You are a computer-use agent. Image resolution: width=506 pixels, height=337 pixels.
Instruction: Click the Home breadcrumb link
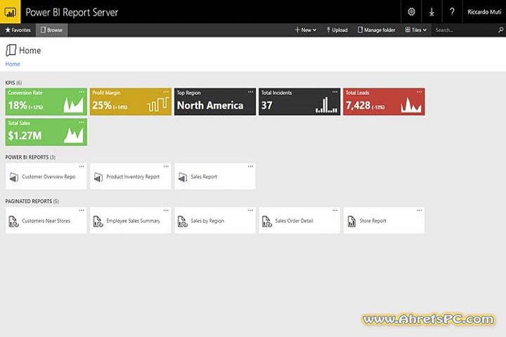click(13, 64)
